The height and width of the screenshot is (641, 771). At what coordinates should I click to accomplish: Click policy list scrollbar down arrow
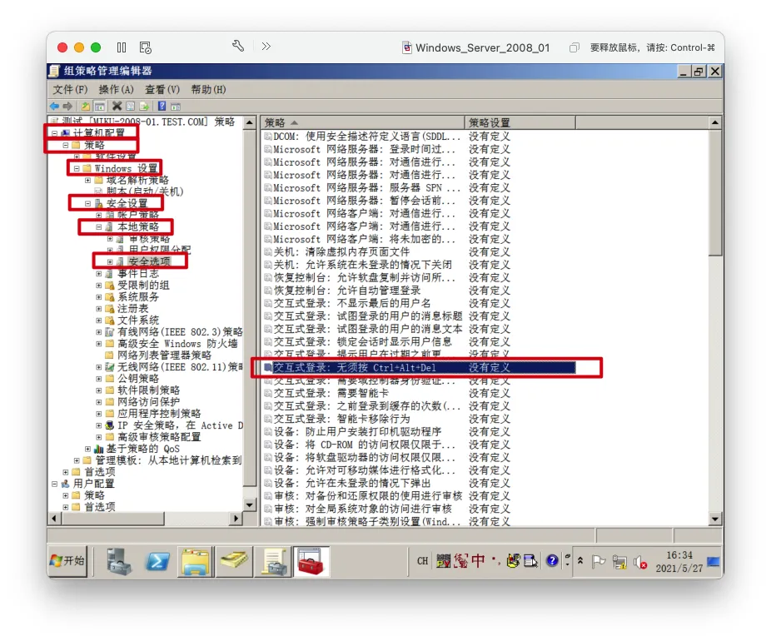(x=715, y=519)
